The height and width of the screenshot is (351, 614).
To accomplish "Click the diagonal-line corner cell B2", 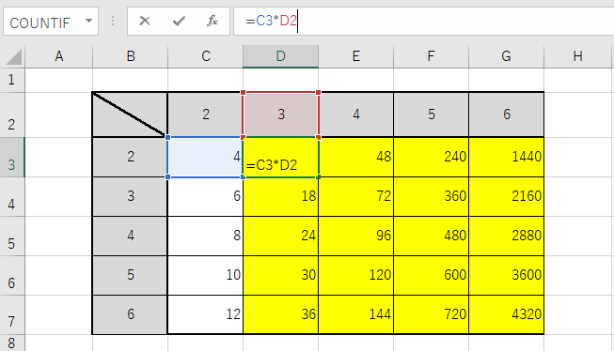I will [x=130, y=114].
